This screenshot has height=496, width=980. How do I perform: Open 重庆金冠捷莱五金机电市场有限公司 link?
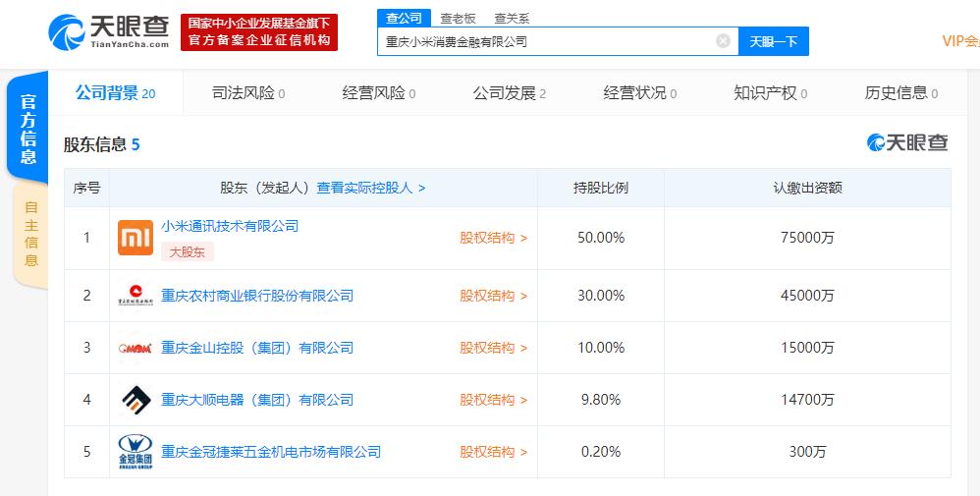point(271,451)
